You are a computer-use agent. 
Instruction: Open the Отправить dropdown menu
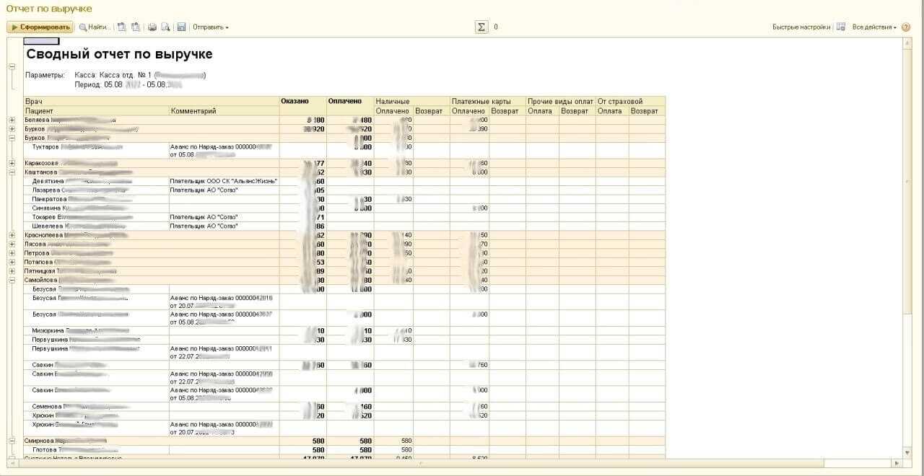click(210, 27)
